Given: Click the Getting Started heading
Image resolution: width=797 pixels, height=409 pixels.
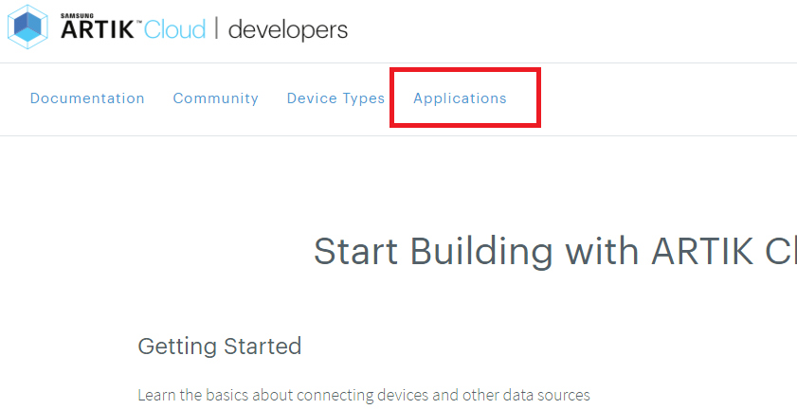Looking at the screenshot, I should pyautogui.click(x=220, y=347).
